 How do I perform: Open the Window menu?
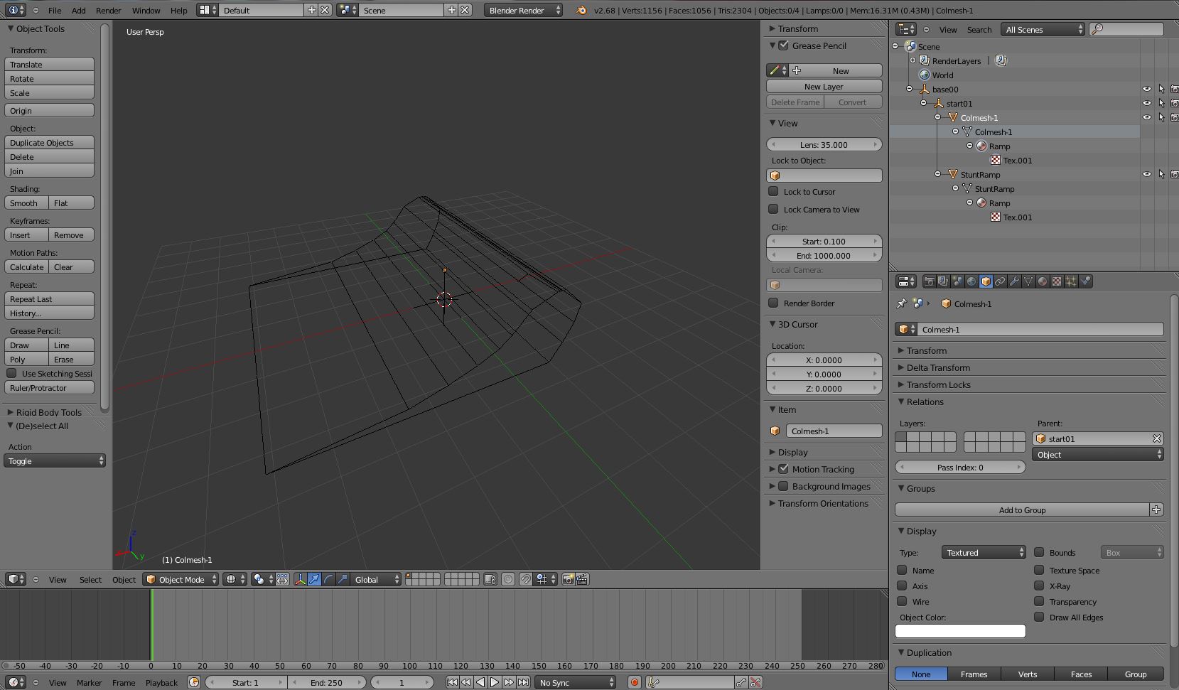146,11
